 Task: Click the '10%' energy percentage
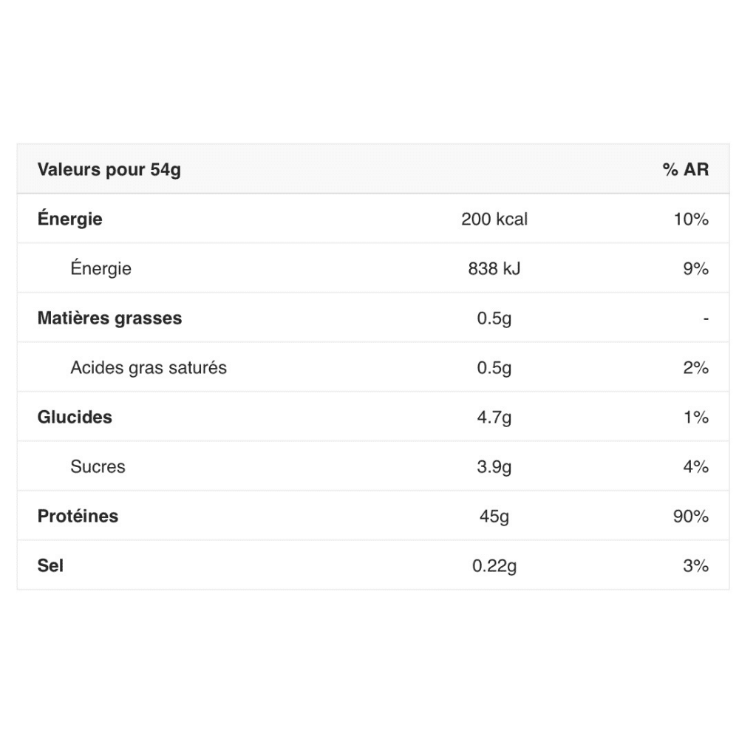pos(691,219)
